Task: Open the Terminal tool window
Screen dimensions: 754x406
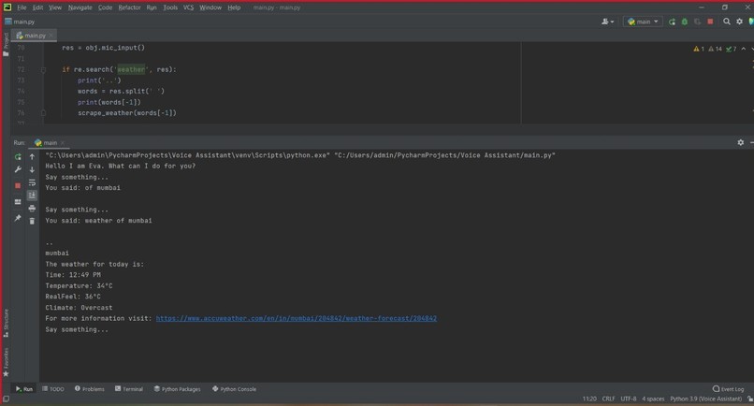Action: pyautogui.click(x=129, y=388)
